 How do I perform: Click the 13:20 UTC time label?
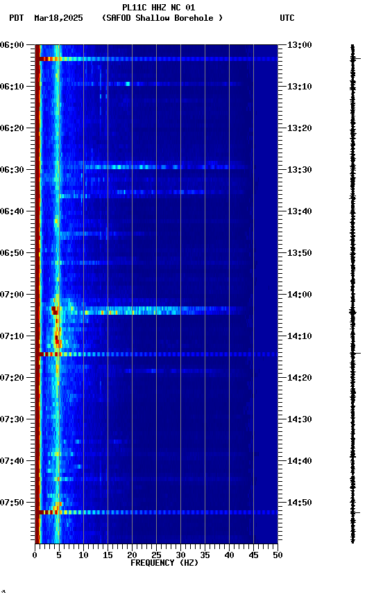click(300, 128)
